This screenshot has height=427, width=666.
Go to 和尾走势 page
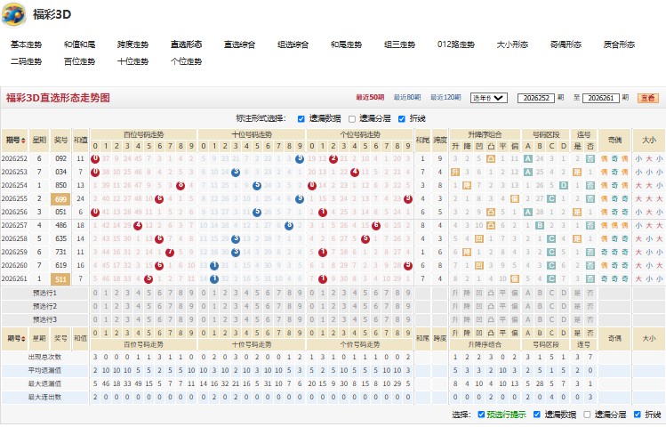pyautogui.click(x=346, y=44)
